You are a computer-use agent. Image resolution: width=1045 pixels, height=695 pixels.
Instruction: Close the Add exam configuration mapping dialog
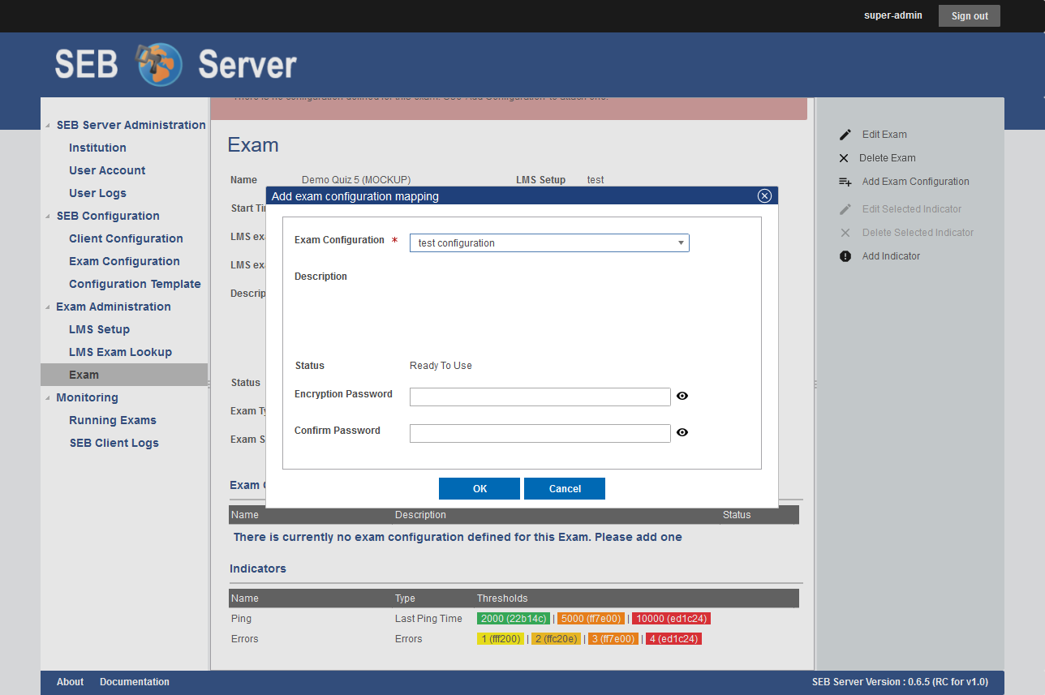[x=763, y=196]
